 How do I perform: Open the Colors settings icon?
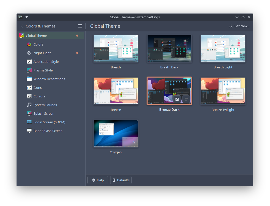pyautogui.click(x=29, y=44)
